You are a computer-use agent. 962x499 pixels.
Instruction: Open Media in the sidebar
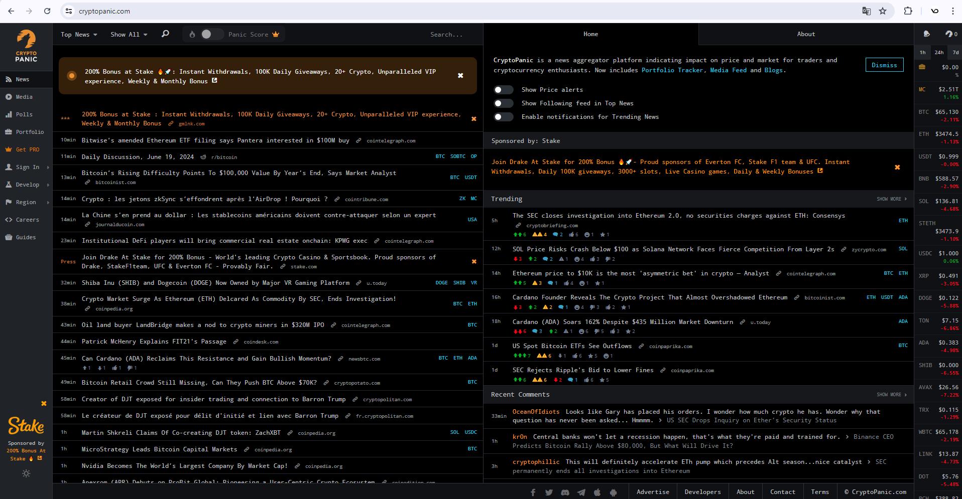tap(26, 97)
